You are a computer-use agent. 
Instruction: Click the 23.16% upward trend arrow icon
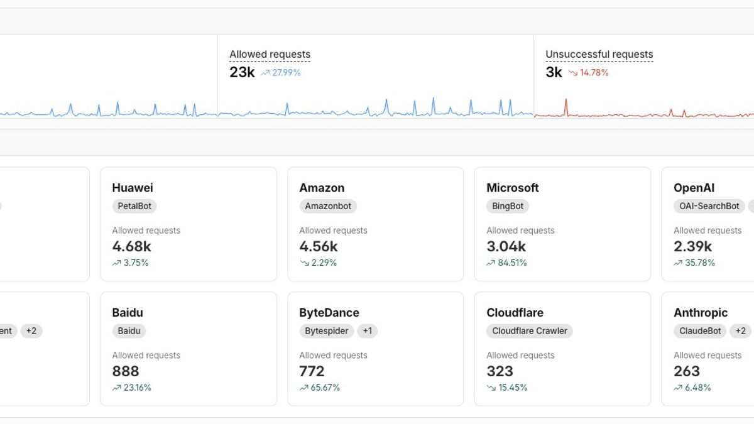(x=116, y=388)
